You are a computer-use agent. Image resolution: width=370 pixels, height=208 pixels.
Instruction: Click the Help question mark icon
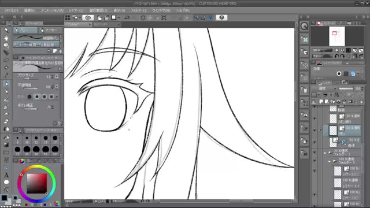pyautogui.click(x=221, y=18)
